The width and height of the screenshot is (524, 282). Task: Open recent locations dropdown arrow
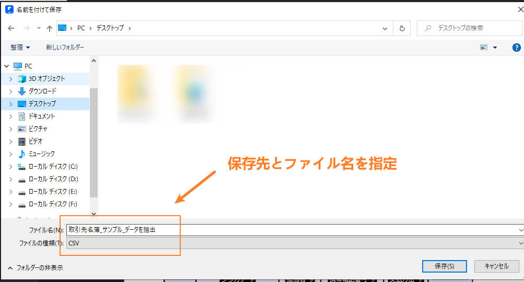pyautogui.click(x=39, y=28)
